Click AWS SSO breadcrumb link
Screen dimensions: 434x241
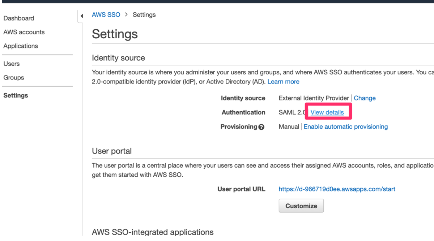click(106, 15)
